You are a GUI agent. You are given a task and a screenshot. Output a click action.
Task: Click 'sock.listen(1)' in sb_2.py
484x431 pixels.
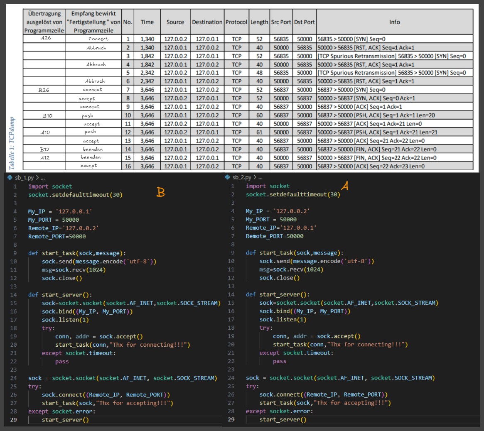tap(283, 320)
